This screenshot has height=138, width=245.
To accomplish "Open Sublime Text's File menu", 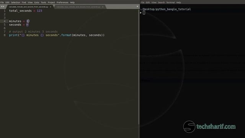I will tap(2, 2).
